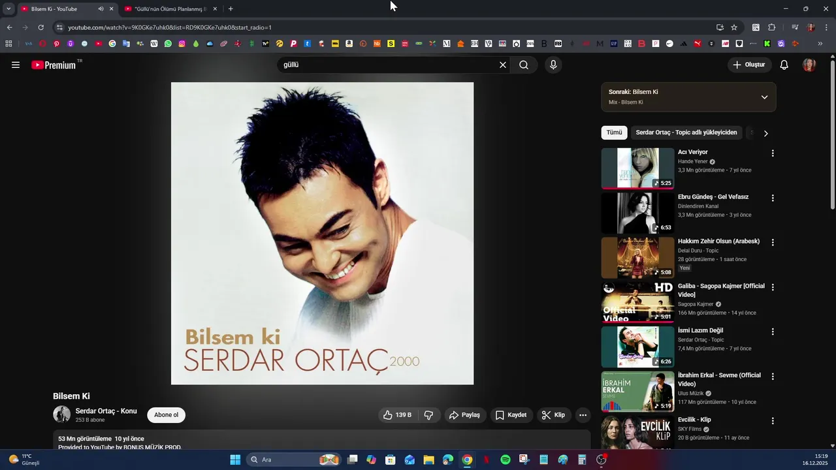This screenshot has width=836, height=470.
Task: Open options menu for Acı Veriyor
Action: tap(773, 153)
